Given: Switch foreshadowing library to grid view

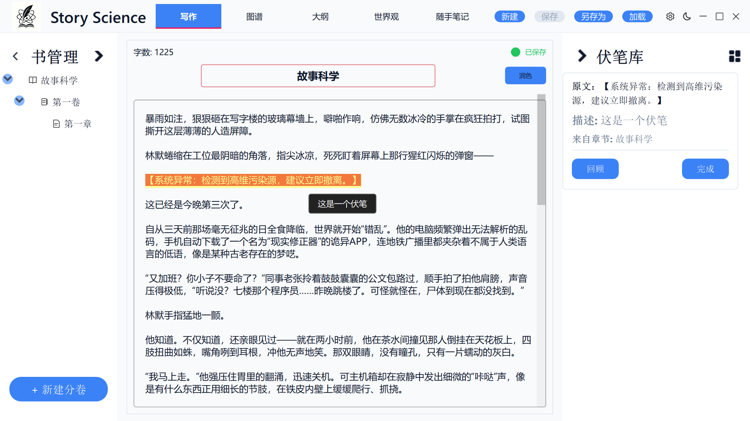Looking at the screenshot, I should (735, 56).
